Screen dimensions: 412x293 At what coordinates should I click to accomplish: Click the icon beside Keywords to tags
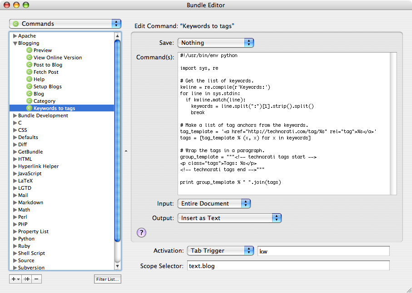point(29,108)
